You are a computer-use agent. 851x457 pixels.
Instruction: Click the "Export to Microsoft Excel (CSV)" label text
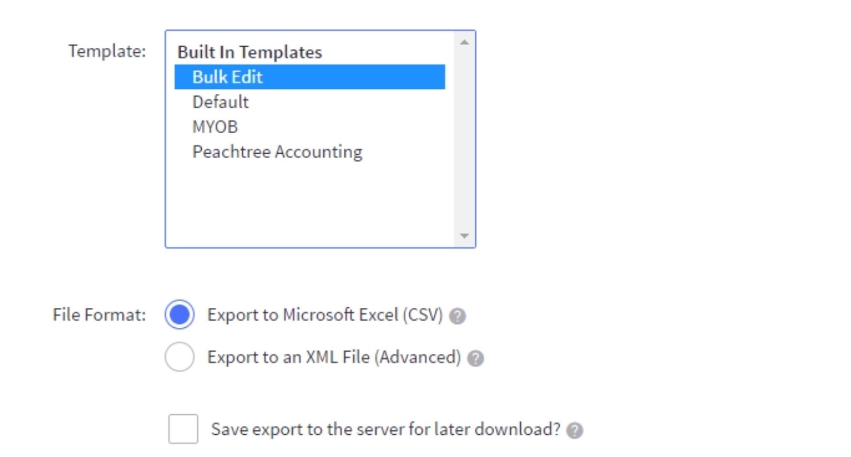(325, 315)
